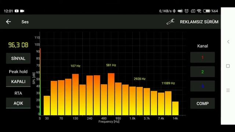Tap Android recent apps menu icon

point(228,90)
